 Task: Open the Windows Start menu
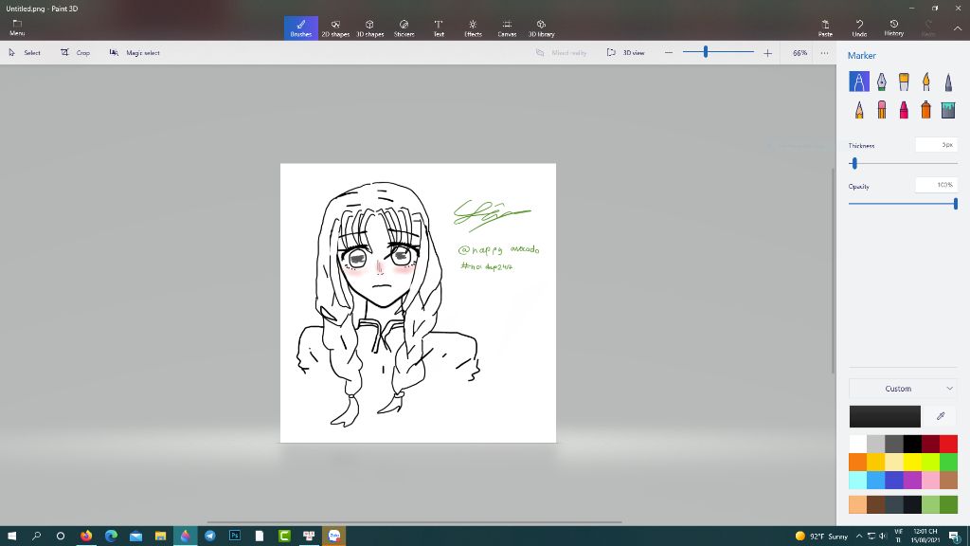pos(11,536)
